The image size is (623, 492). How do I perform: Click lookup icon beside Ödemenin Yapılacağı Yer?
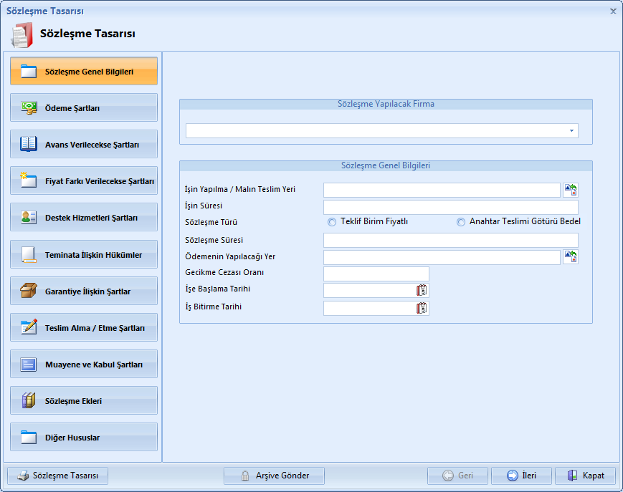coord(570,257)
